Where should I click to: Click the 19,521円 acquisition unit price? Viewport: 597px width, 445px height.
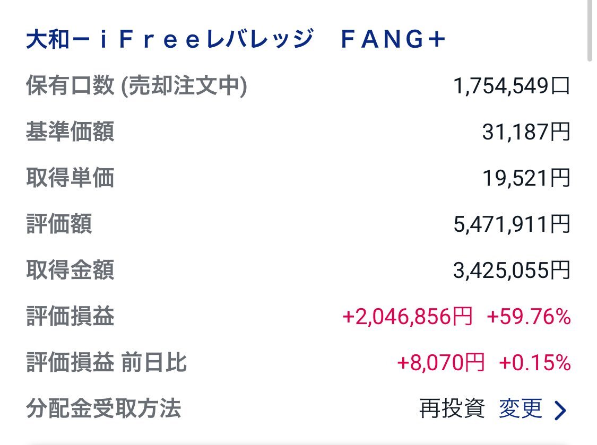[x=526, y=178]
